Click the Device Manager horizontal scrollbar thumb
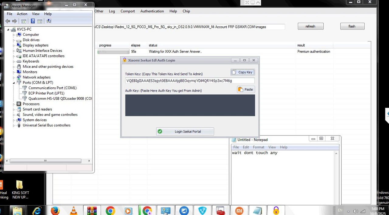 (x=45, y=161)
